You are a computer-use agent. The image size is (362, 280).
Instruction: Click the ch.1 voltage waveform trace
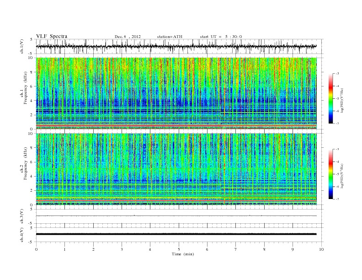click(176, 46)
